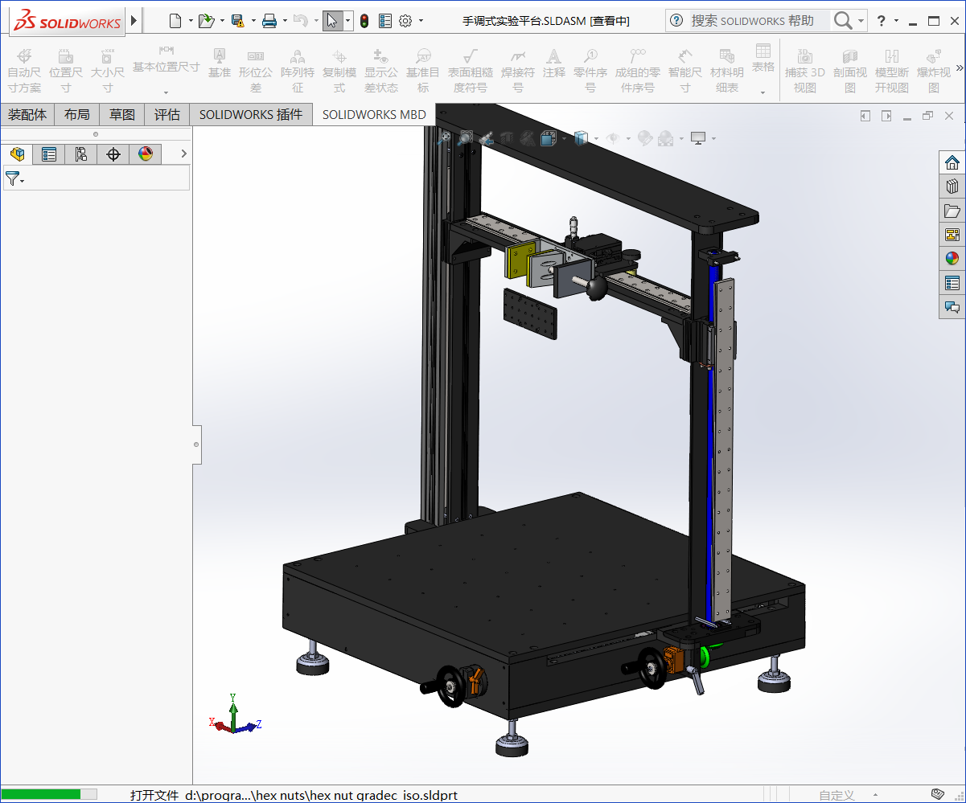This screenshot has height=803, width=966.
Task: Click the 智能尺寸 ribbon button
Action: coord(685,71)
